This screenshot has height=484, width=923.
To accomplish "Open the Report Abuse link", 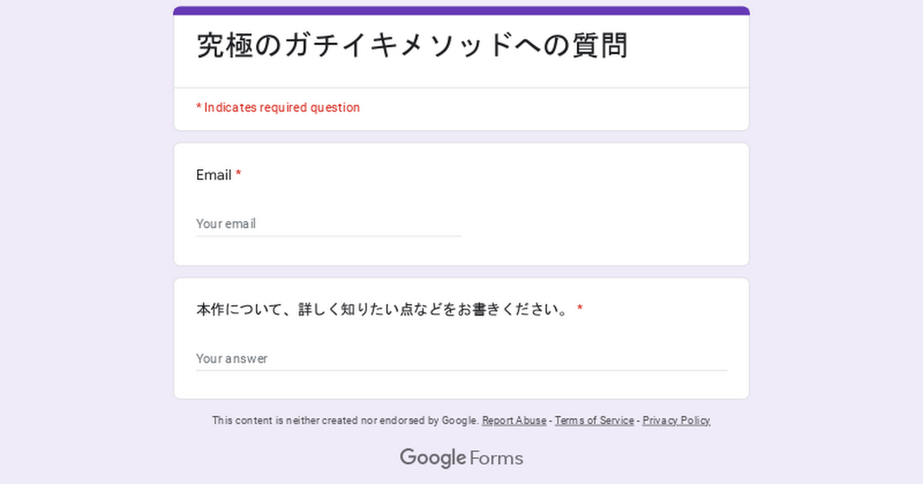I will (514, 420).
